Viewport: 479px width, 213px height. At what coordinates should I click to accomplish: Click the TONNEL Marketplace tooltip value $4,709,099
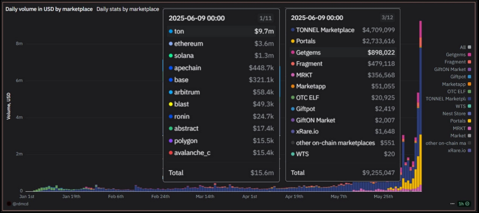coord(378,30)
